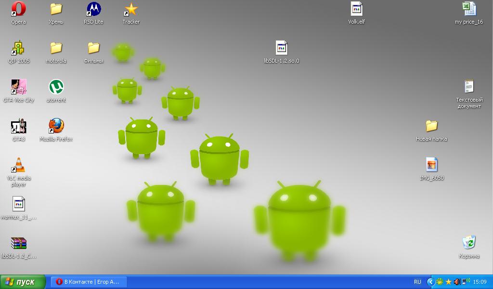Click the wireless network tray icon
The width and height of the screenshot is (493, 289).
click(466, 281)
